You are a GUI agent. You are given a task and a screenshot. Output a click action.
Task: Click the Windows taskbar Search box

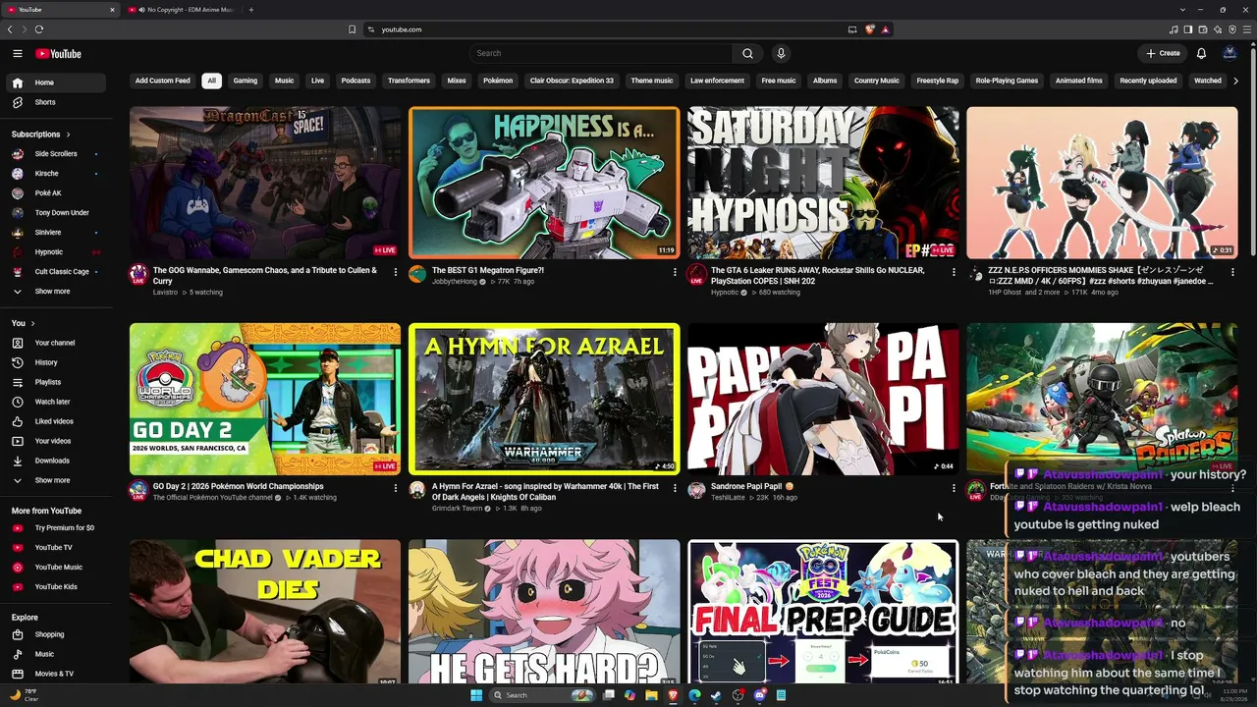tap(542, 695)
